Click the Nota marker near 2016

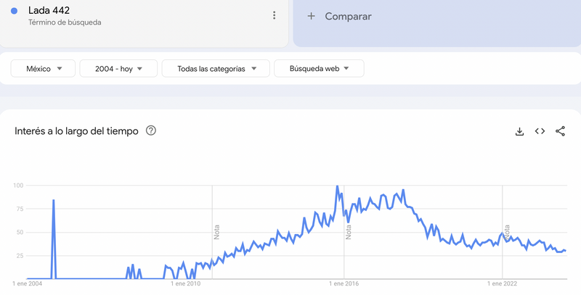349,231
